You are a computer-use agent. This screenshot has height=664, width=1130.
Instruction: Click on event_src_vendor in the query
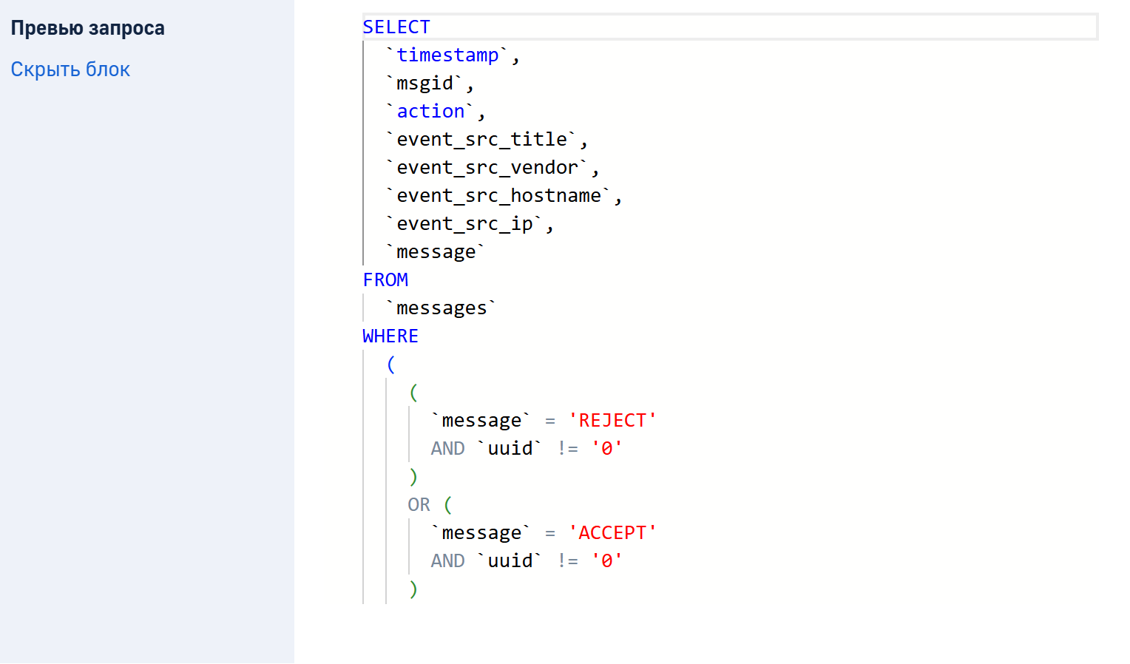[x=487, y=168]
